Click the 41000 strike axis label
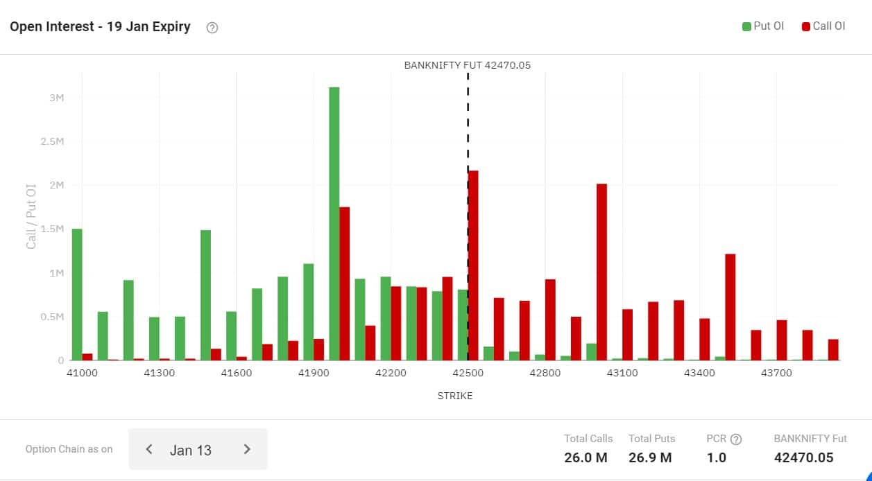The image size is (872, 481). point(82,373)
